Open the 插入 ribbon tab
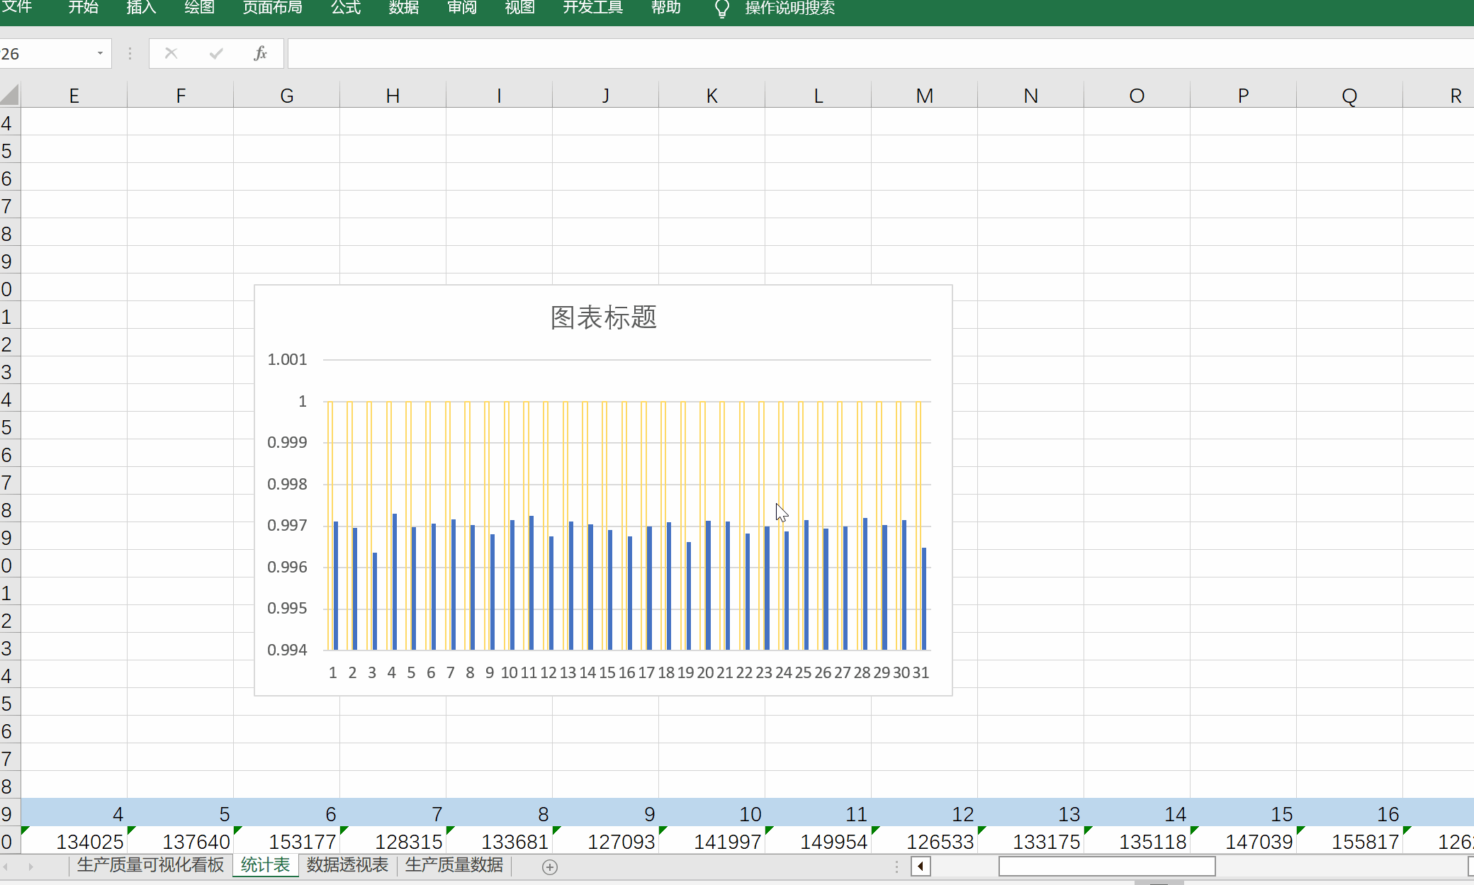Screen dimensions: 1474x885 click(x=141, y=8)
